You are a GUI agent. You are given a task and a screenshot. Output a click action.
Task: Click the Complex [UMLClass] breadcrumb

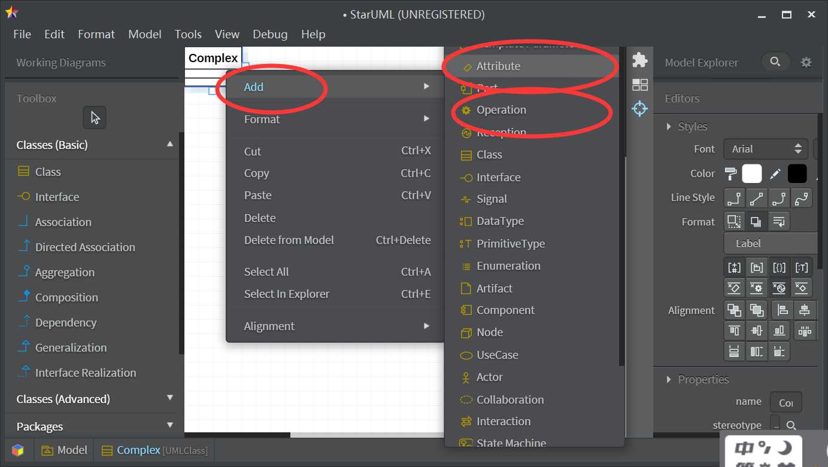(x=154, y=450)
